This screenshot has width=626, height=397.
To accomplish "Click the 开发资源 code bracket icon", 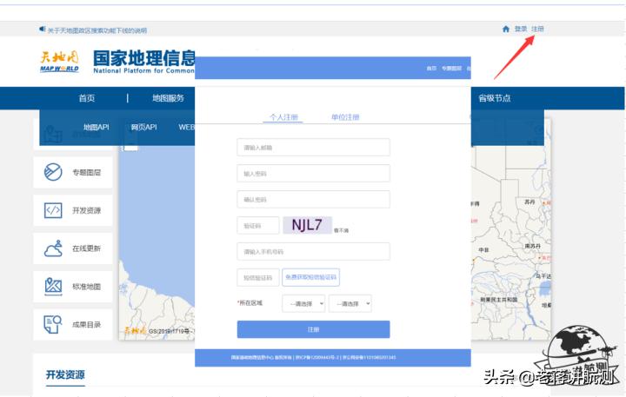I will (x=53, y=210).
